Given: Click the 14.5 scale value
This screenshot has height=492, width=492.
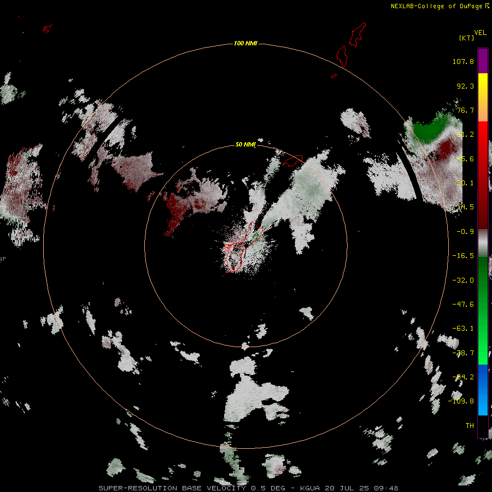Looking at the screenshot, I should pyautogui.click(x=465, y=207).
